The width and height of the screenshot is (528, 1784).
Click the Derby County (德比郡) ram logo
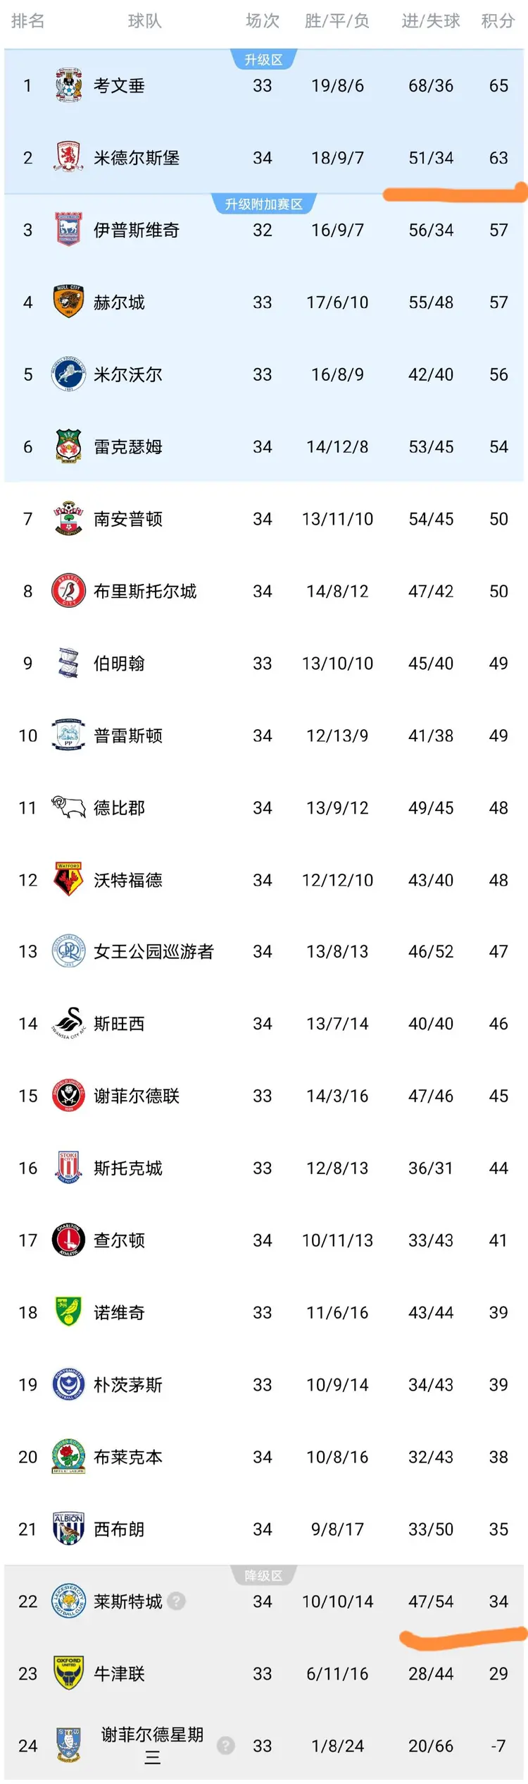(68, 807)
